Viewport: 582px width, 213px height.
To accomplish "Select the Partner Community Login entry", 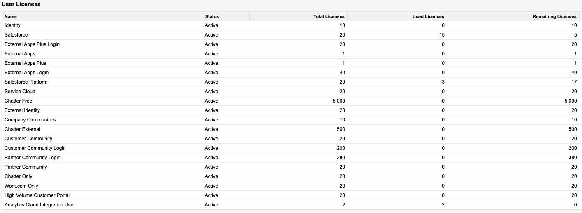I will coord(32,158).
